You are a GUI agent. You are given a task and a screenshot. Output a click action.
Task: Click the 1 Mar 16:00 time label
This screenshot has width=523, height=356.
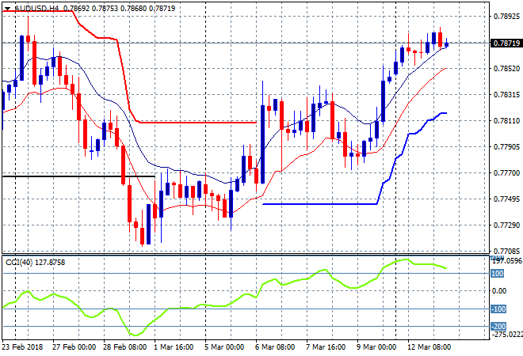tap(174, 347)
